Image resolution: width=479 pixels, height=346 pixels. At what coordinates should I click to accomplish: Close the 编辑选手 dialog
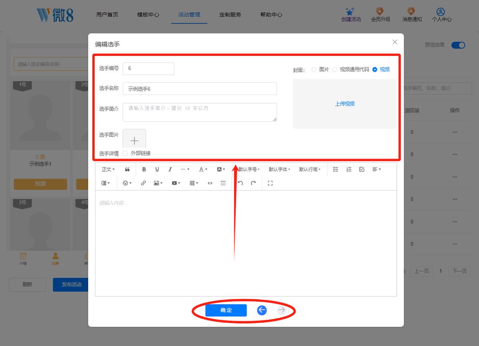[x=395, y=42]
